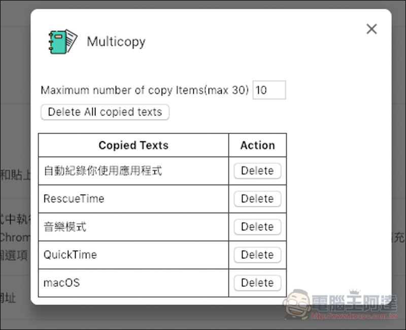
Task: Click the Copied Texts column header
Action: coord(133,145)
